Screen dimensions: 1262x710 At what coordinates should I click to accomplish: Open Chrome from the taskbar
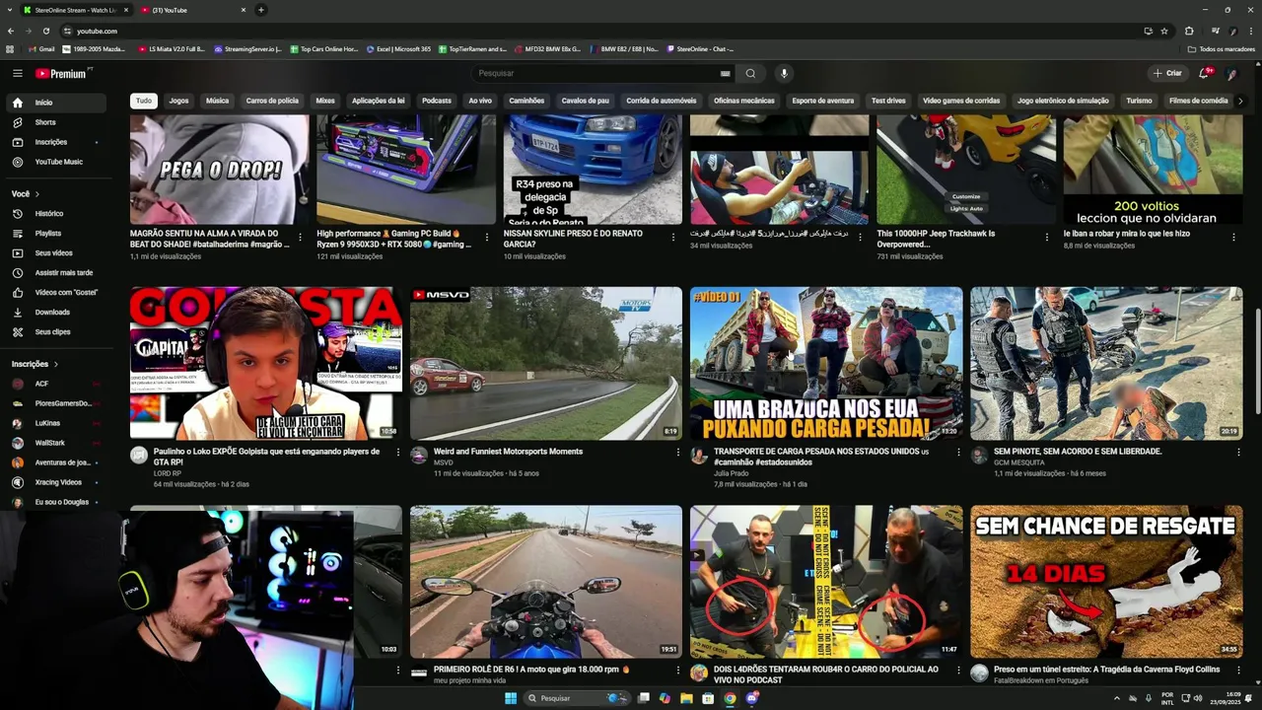tap(730, 698)
